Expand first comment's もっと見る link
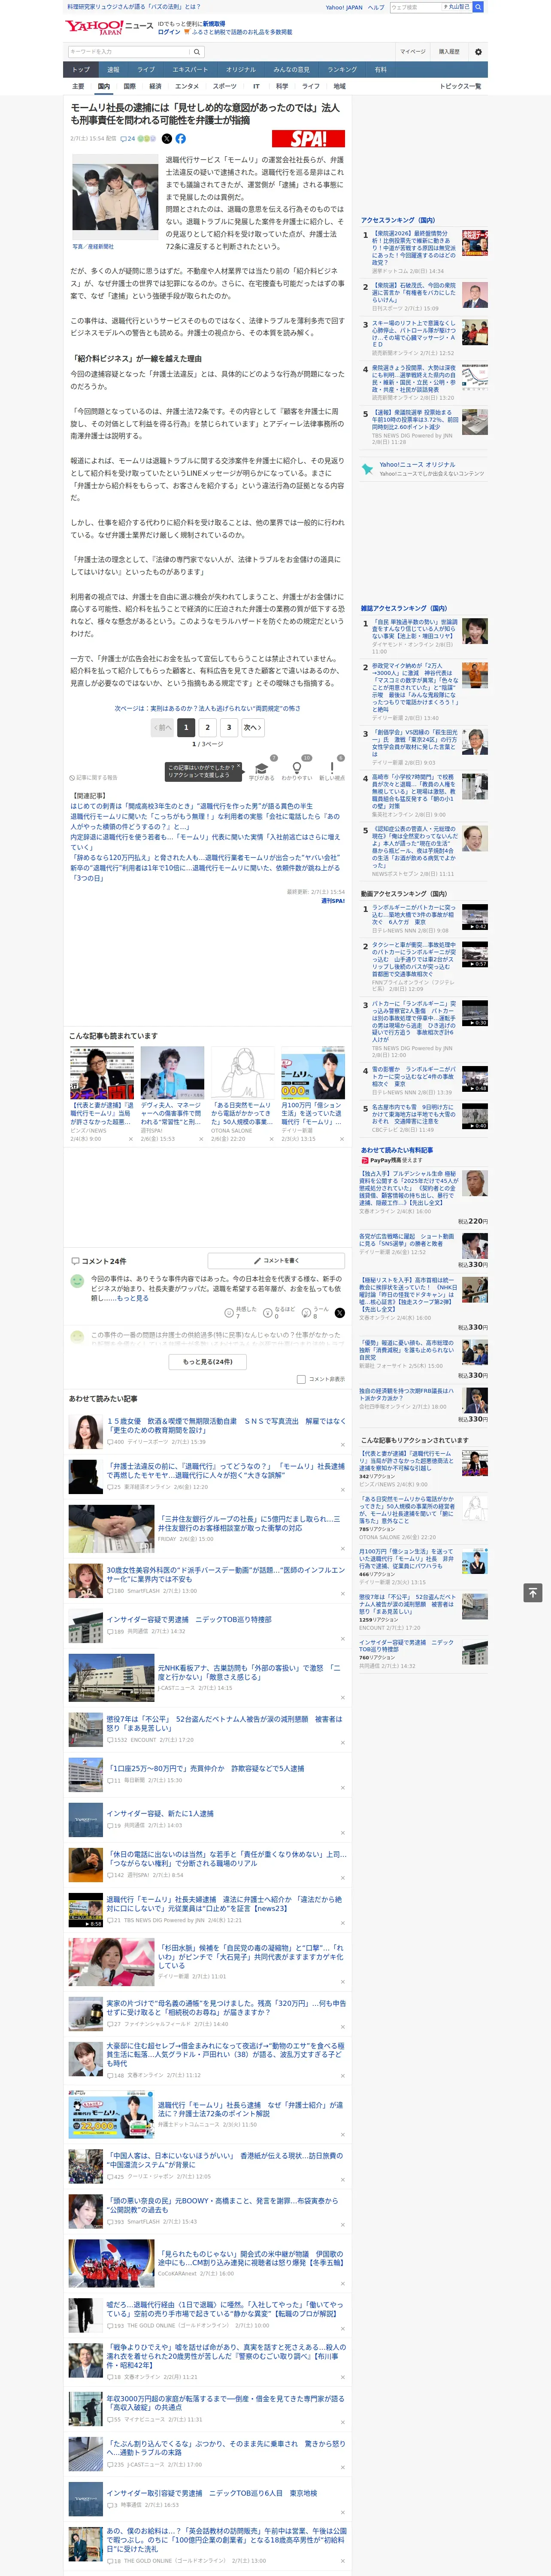 tap(132, 1298)
